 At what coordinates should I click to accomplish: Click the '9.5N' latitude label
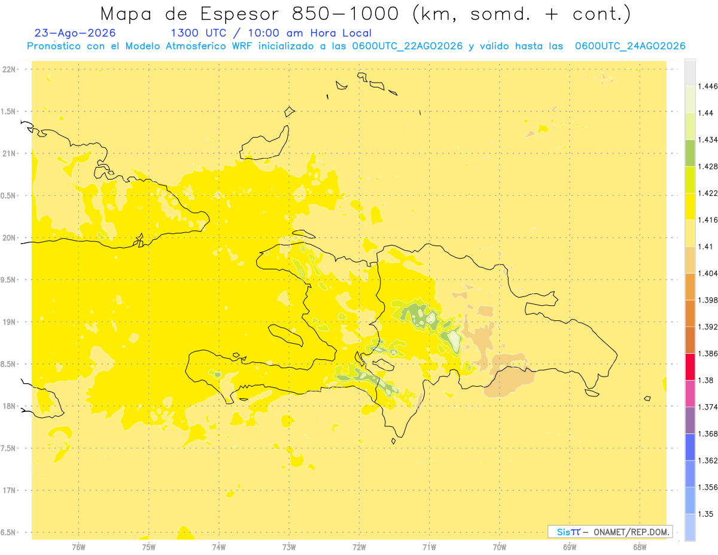(9, 280)
